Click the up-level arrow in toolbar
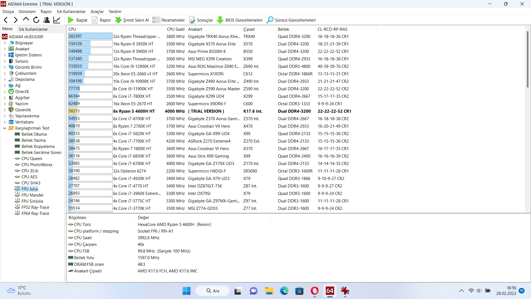The image size is (531, 299). coord(26,20)
